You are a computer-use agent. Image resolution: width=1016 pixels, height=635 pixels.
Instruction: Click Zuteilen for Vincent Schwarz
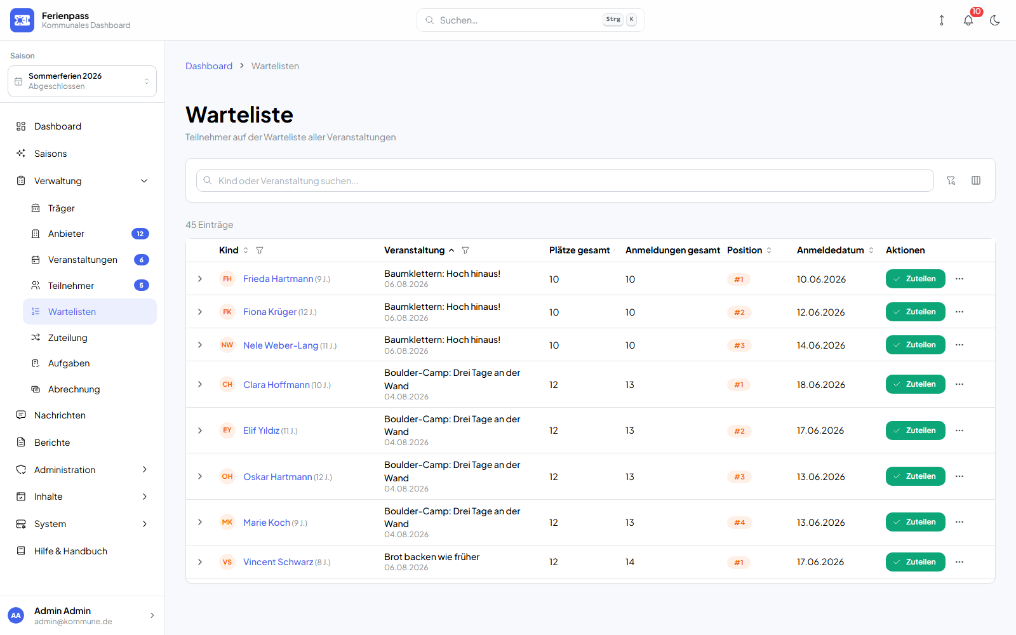click(915, 562)
